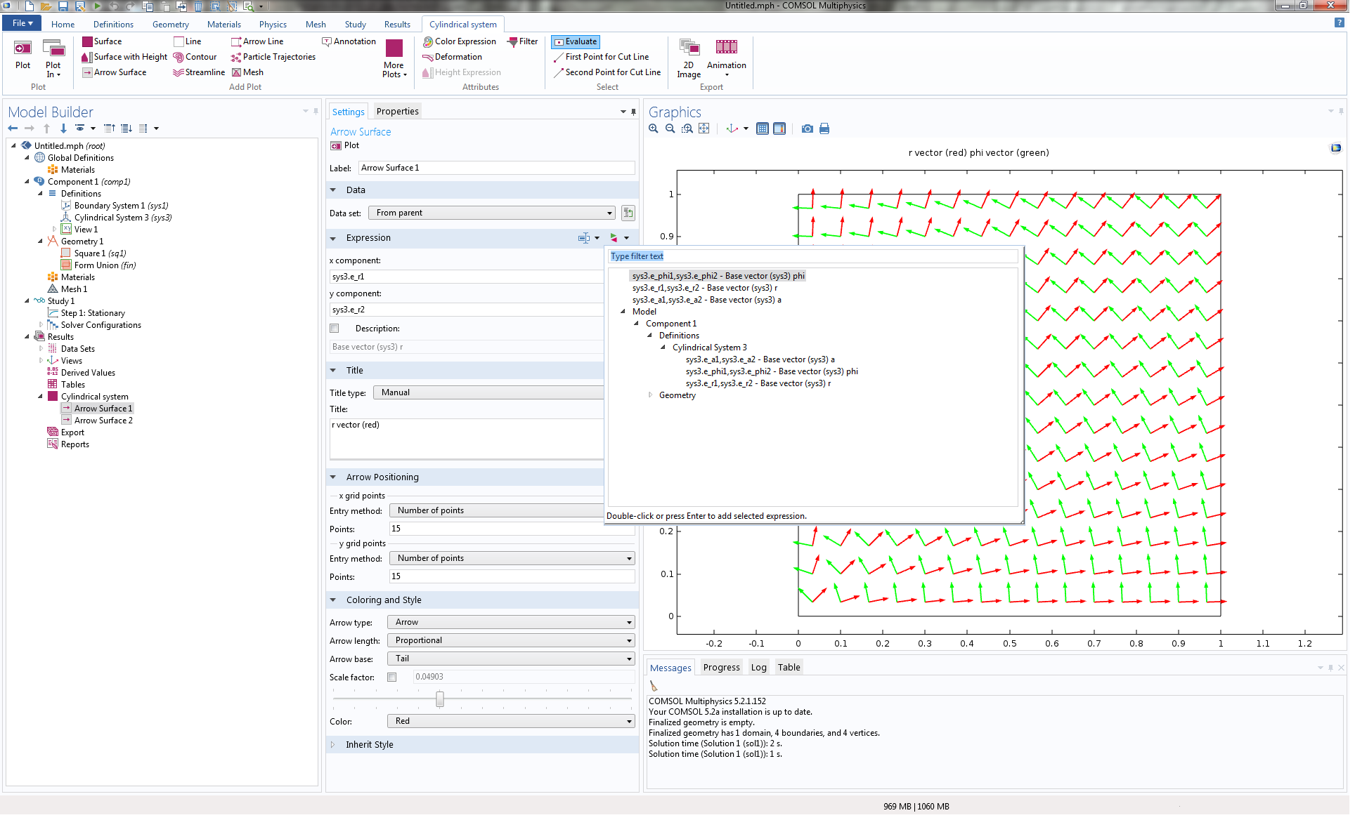The width and height of the screenshot is (1355, 820).
Task: Click the Evaluate button
Action: 575,41
